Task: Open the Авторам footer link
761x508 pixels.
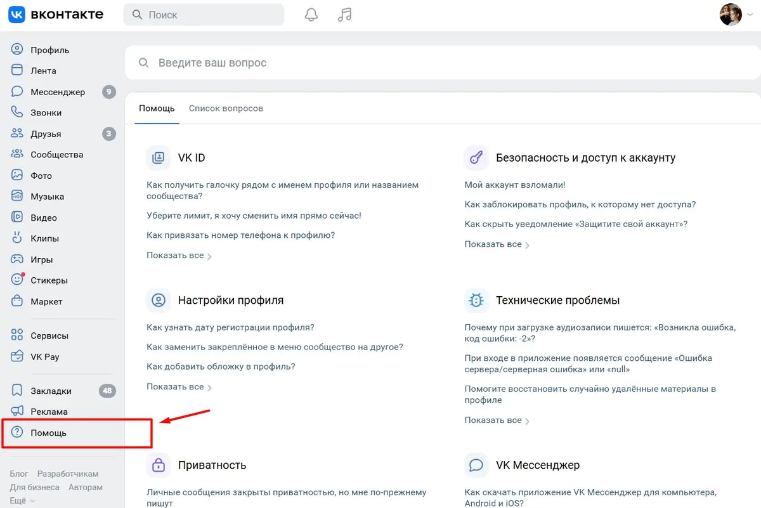Action: 85,487
